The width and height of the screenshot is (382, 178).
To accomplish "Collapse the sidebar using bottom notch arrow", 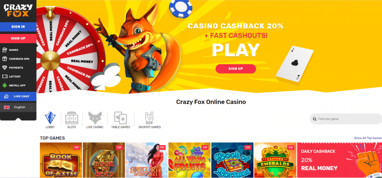I will click(x=18, y=119).
